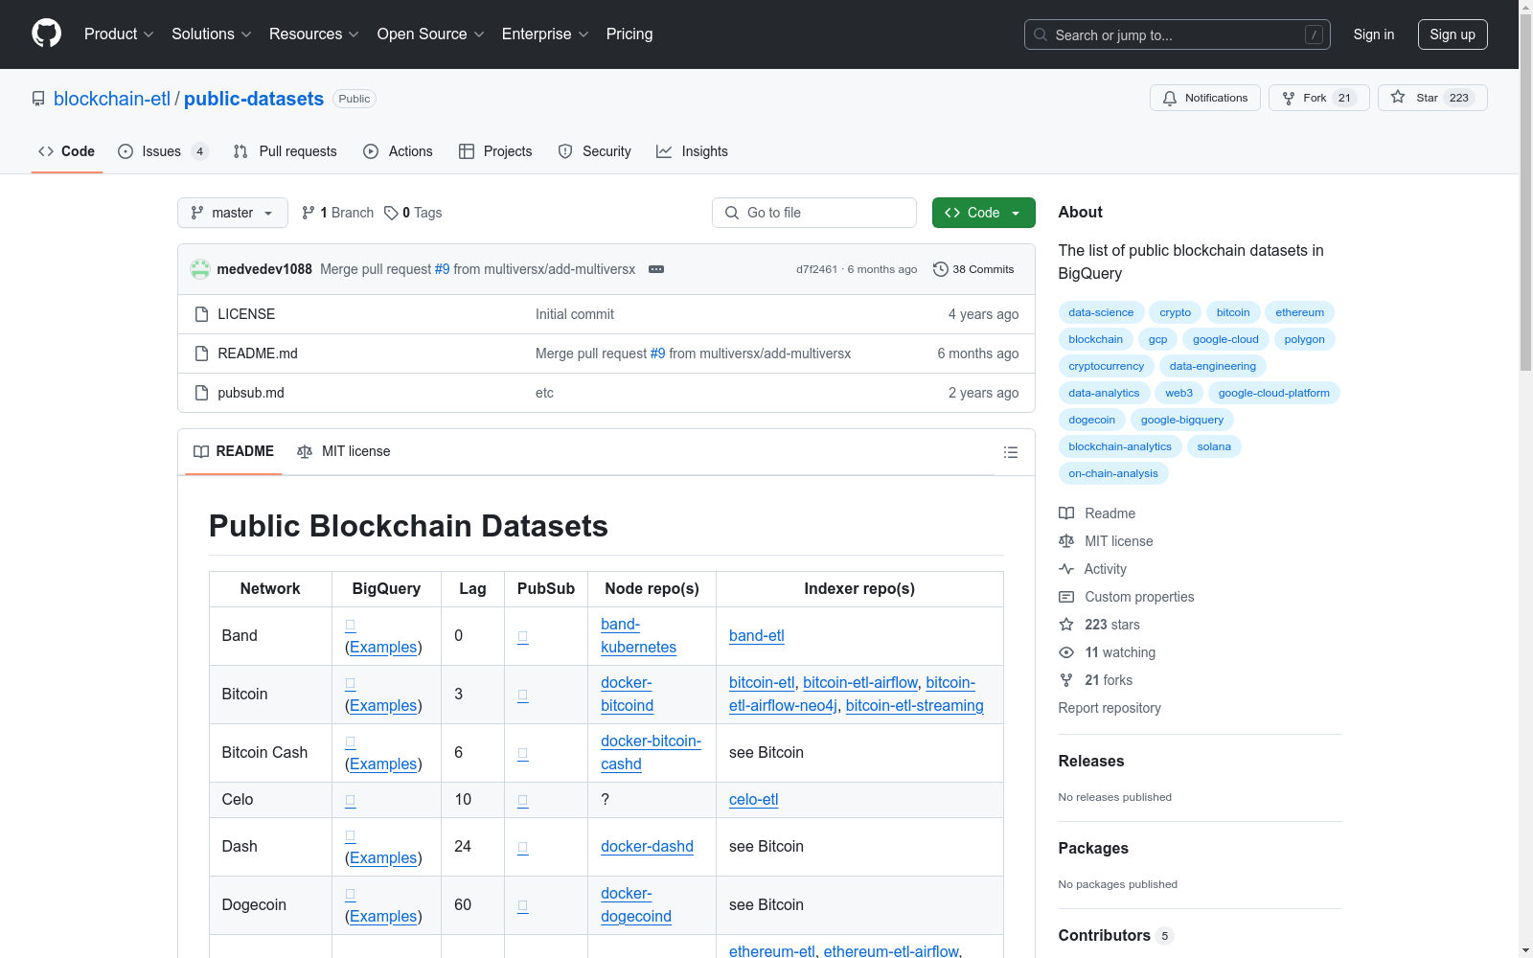This screenshot has height=958, width=1533.
Task: Click the repository book icon beside blockchain-etl
Action: click(38, 99)
